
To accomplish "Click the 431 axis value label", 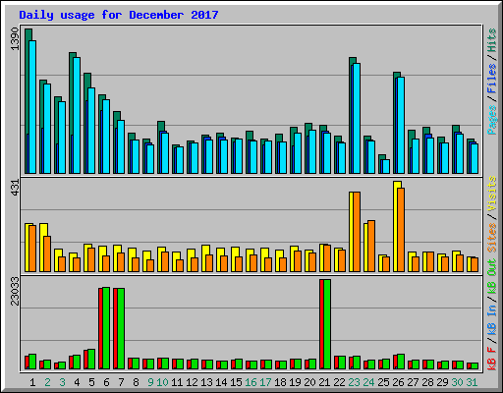I will (15, 189).
